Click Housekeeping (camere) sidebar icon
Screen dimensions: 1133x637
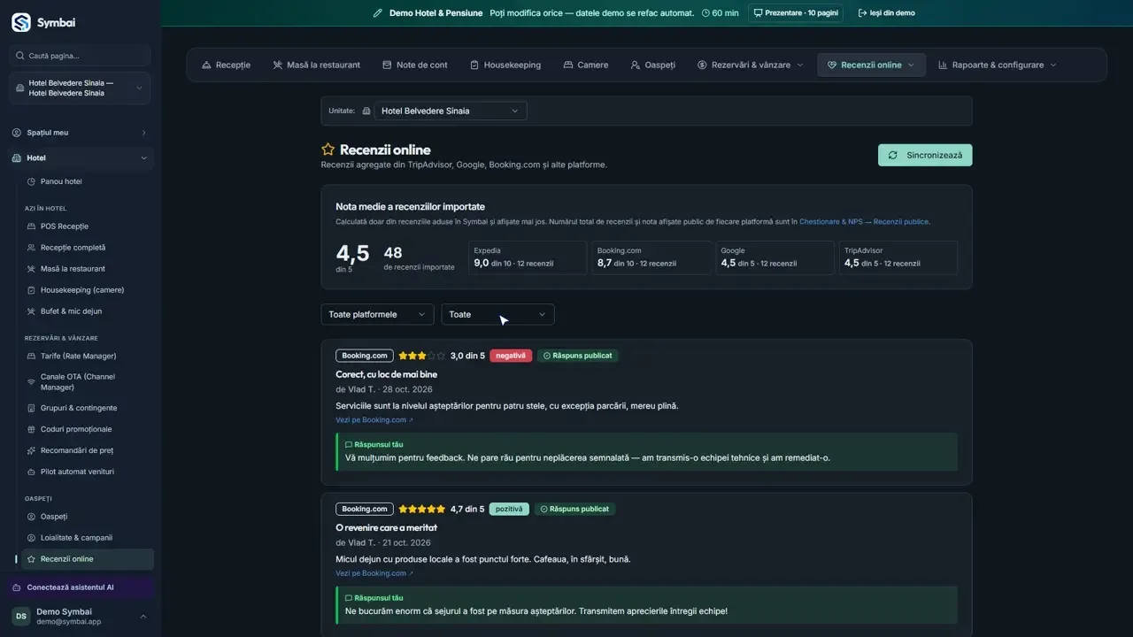pyautogui.click(x=32, y=290)
